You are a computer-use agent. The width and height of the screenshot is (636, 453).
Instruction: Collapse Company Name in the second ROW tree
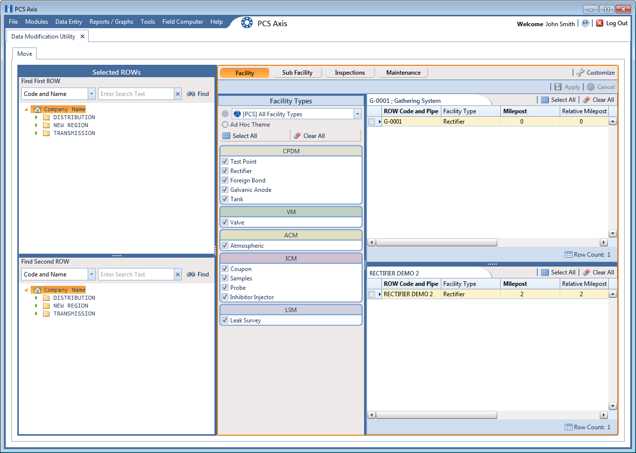[x=26, y=290]
